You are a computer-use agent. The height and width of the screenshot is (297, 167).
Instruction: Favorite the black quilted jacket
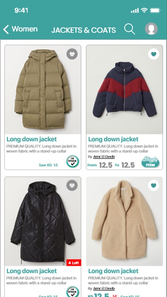coord(72,185)
